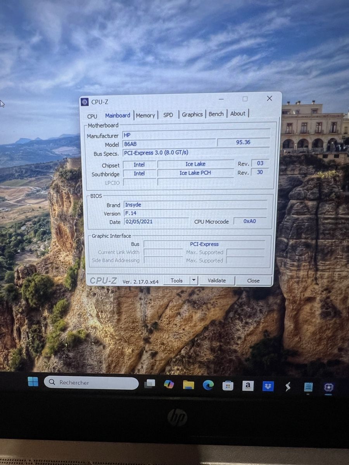Viewport: 349px width, 465px height.
Task: Click the Manufacturer value HP
Action: 196,135
